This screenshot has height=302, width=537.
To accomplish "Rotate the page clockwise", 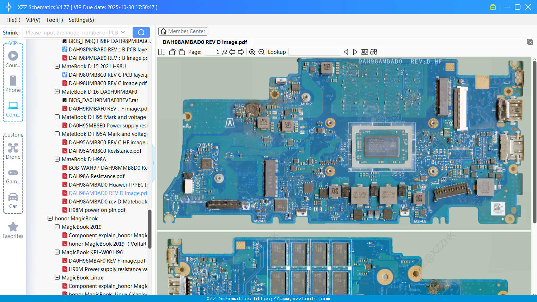I will (182, 52).
